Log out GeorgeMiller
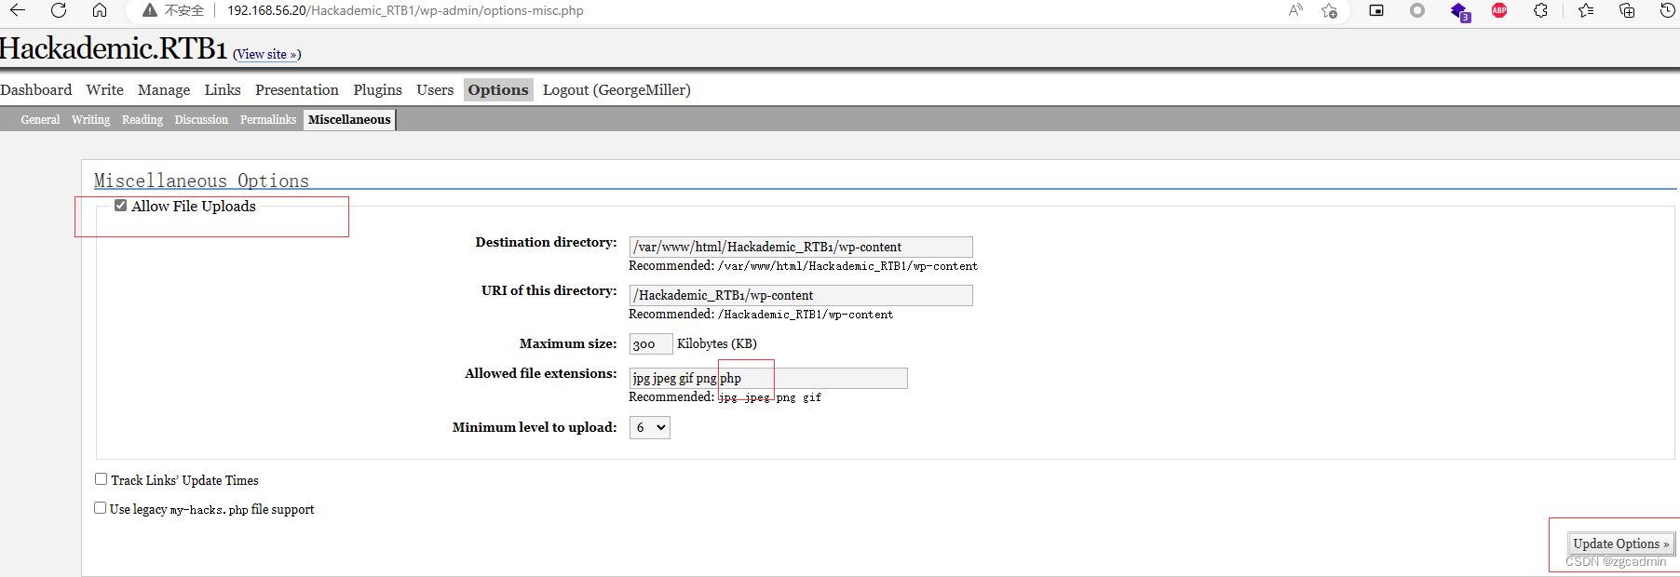This screenshot has width=1680, height=577. pos(616,89)
